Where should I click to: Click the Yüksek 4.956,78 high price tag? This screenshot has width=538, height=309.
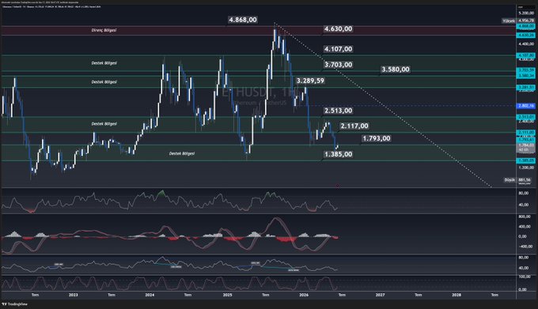(518, 21)
